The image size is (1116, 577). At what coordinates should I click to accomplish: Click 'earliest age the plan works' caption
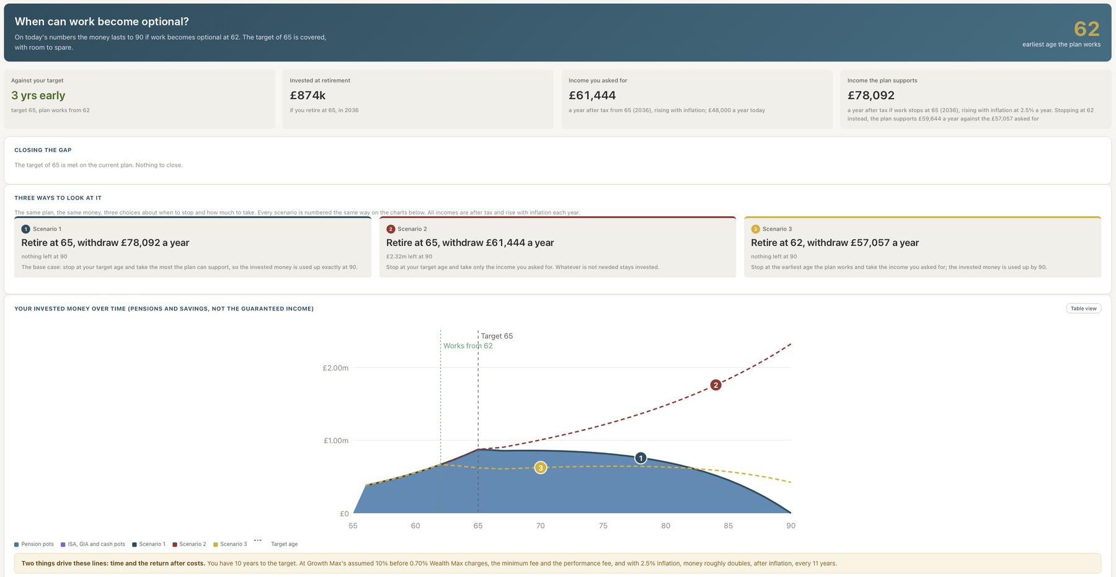point(1061,45)
